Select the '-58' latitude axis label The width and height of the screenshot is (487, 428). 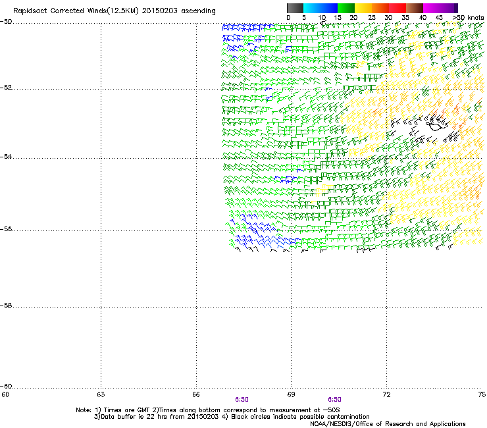coord(6,306)
